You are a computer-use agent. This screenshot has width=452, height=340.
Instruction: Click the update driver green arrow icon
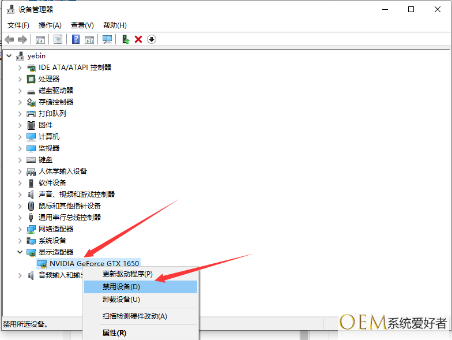(125, 39)
